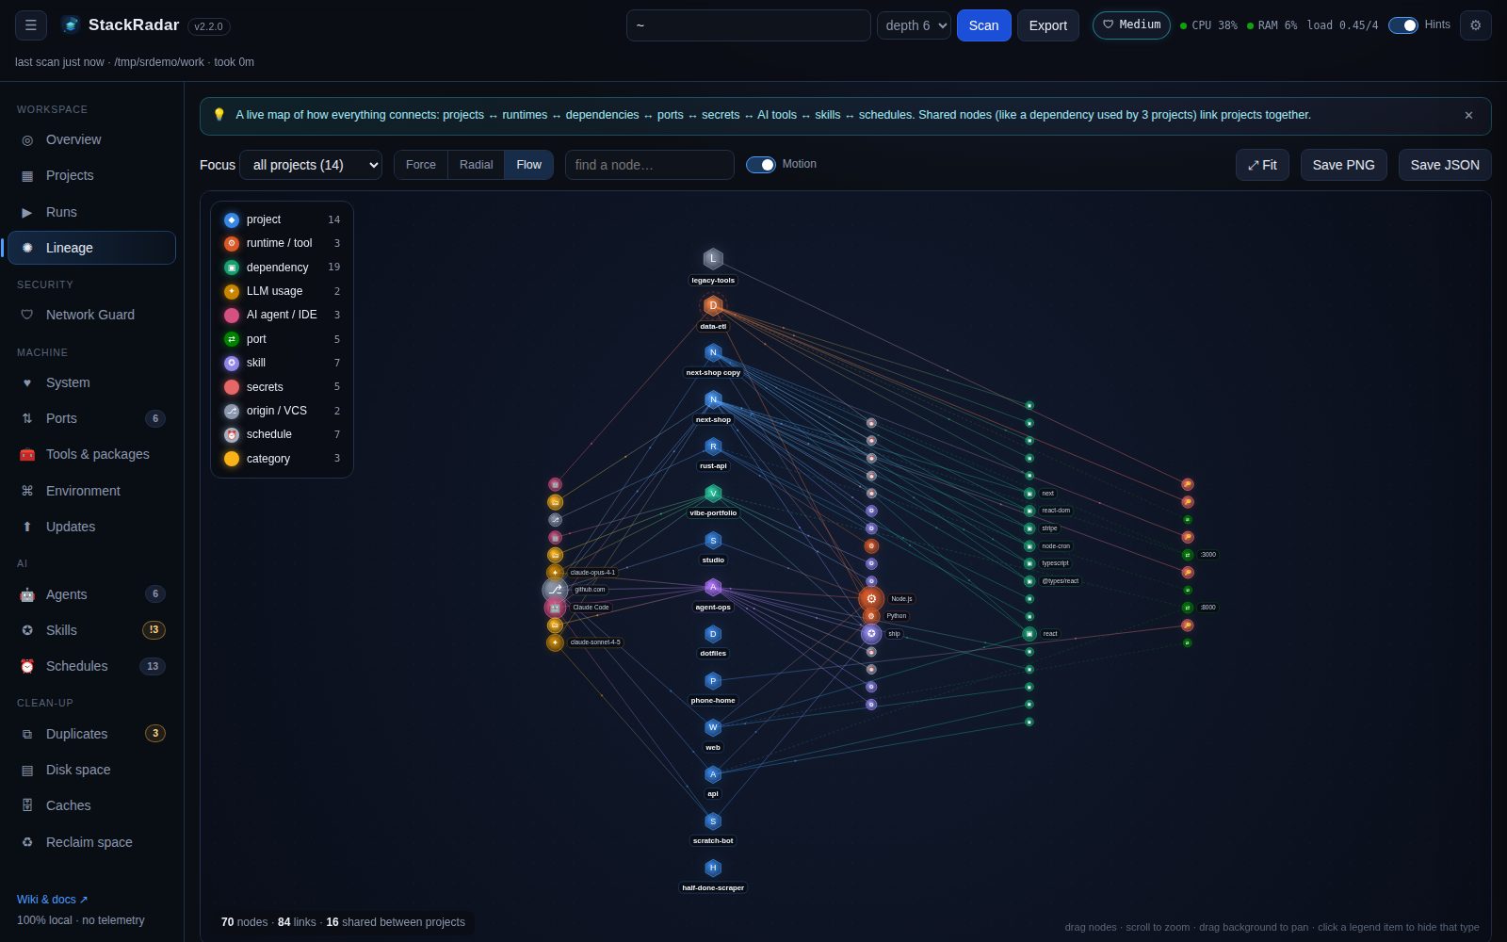Click the Fit graph button
This screenshot has height=942, width=1507.
click(1262, 165)
